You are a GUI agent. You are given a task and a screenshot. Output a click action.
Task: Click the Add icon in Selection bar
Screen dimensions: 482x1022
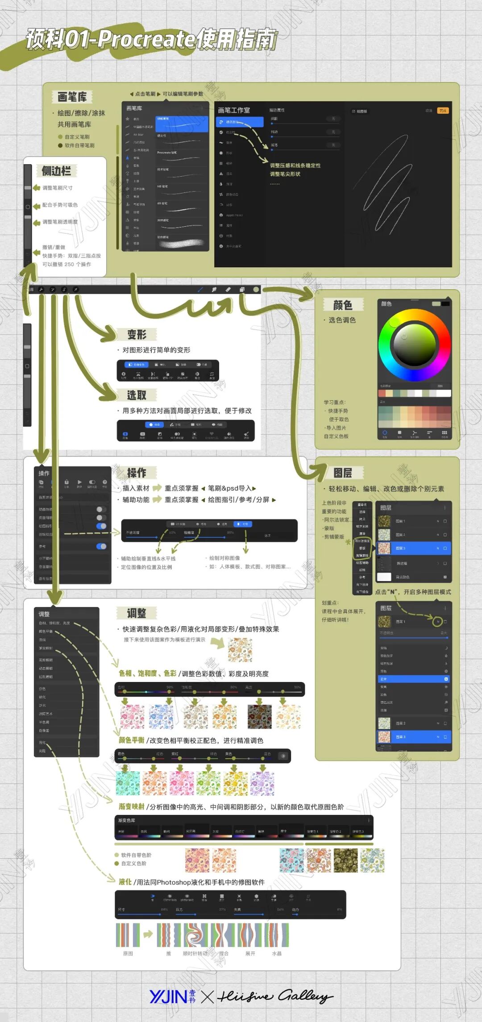click(x=125, y=434)
